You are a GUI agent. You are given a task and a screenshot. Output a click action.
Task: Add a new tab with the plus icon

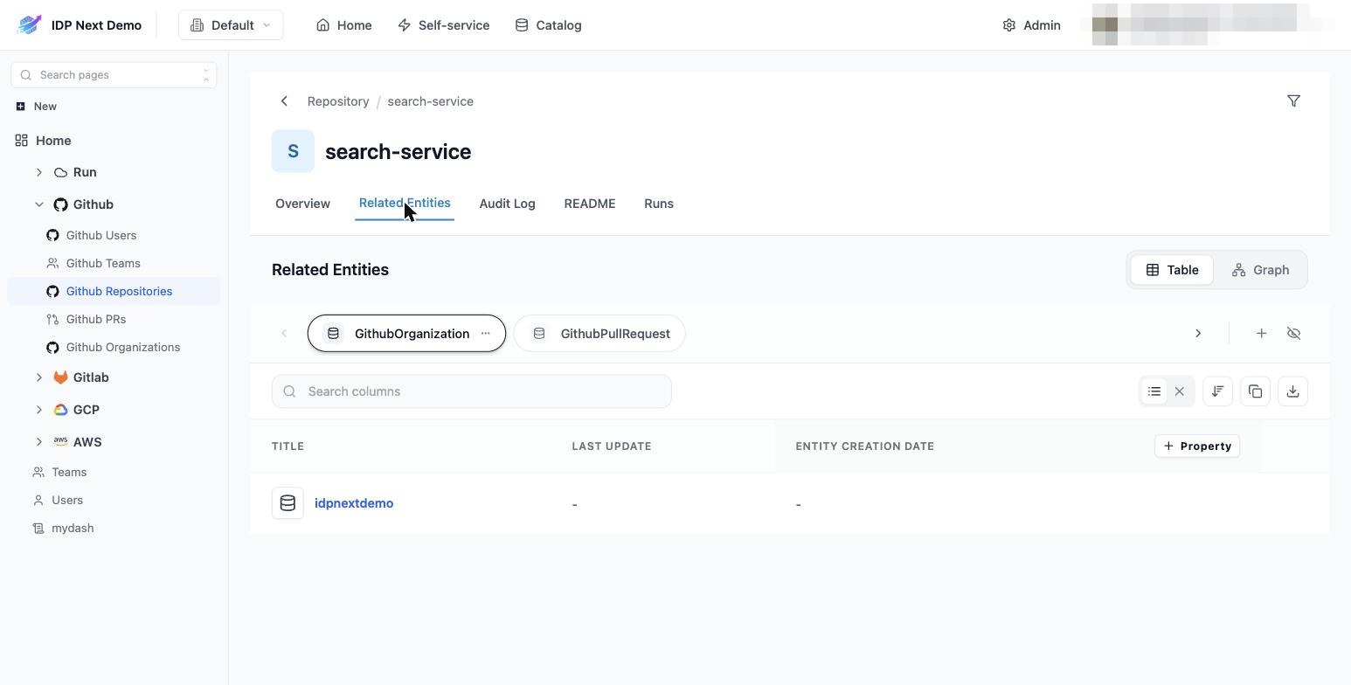point(1261,334)
